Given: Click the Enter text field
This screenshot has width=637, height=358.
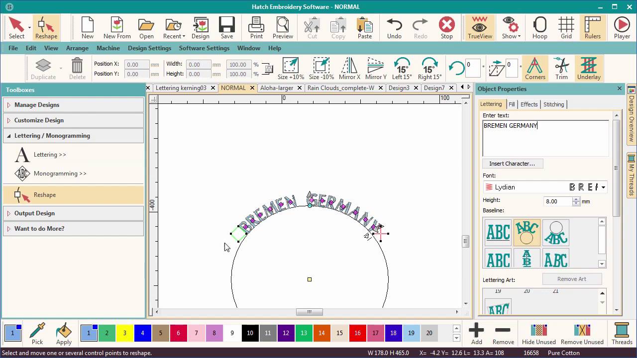Looking at the screenshot, I should click(x=545, y=138).
